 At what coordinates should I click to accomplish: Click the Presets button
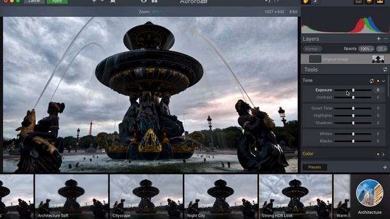314,167
